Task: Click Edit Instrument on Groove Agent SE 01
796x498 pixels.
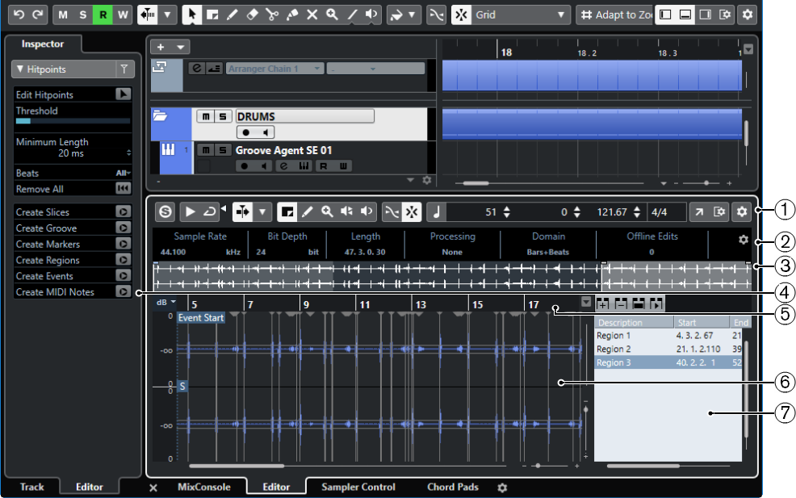Action: (284, 166)
